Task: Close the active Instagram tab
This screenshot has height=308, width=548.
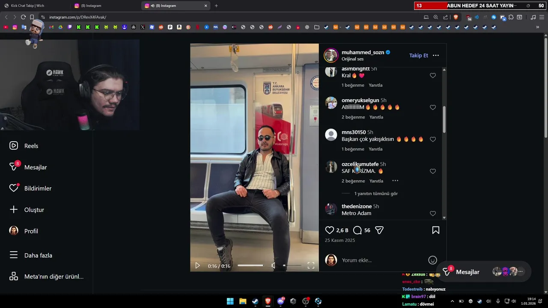Action: pos(205,6)
